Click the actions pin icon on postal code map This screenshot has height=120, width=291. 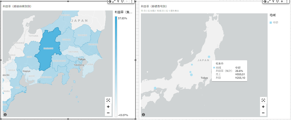point(277,1)
